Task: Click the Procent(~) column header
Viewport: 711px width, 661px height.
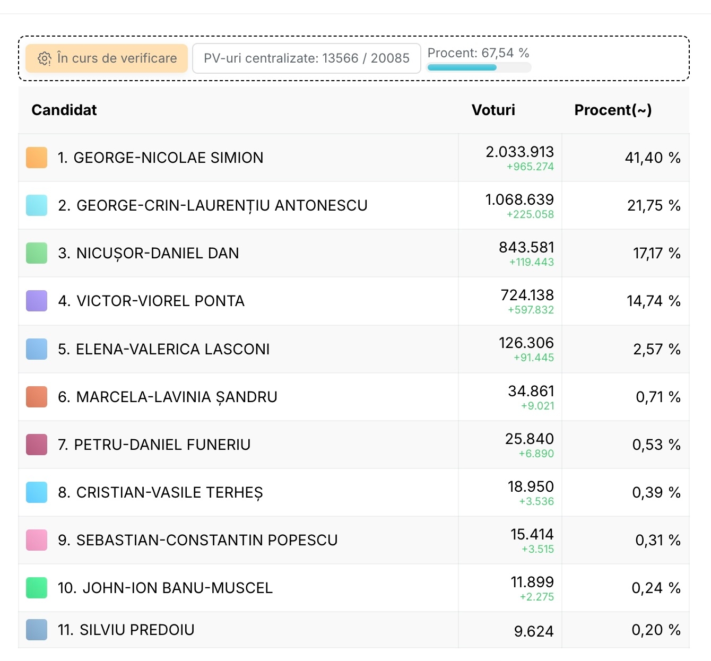Action: (x=613, y=110)
